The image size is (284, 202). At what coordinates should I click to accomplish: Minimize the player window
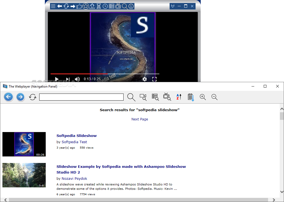[179, 6]
